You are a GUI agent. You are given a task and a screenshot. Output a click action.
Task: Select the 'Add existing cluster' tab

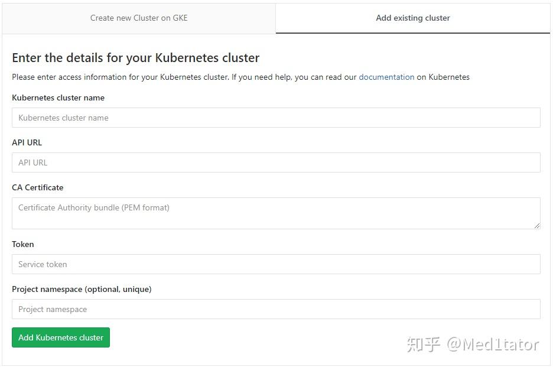pos(412,18)
